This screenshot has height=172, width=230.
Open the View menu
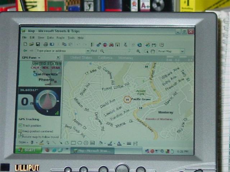coord(41,38)
